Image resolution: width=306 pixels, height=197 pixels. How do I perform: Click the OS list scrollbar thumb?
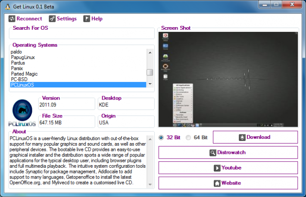tap(150, 72)
